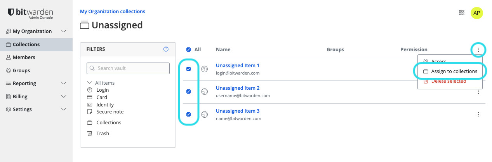Click the Login filter globe icon
This screenshot has width=492, height=162.
pyautogui.click(x=89, y=90)
